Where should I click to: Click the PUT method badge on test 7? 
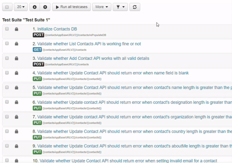click(x=37, y=123)
